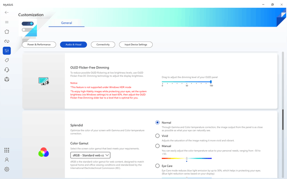Click the Manual color temperature slider handle
This screenshot has width=287, height=179.
[x=187, y=158]
